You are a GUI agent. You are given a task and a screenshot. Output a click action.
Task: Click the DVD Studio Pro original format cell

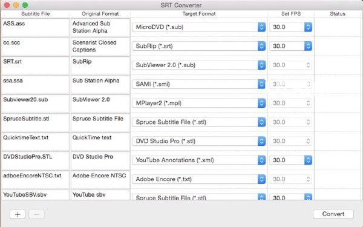coord(100,160)
